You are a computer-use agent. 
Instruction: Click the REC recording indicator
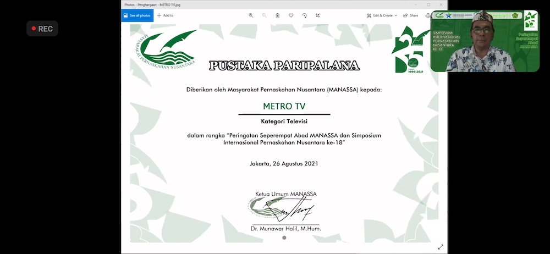pyautogui.click(x=42, y=29)
